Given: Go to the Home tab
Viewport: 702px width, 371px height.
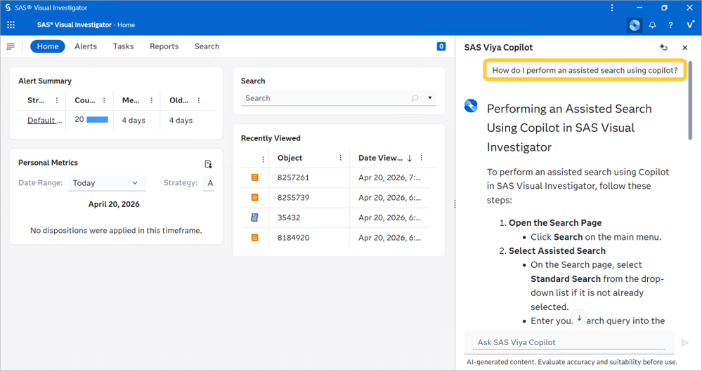Looking at the screenshot, I should click(x=48, y=46).
